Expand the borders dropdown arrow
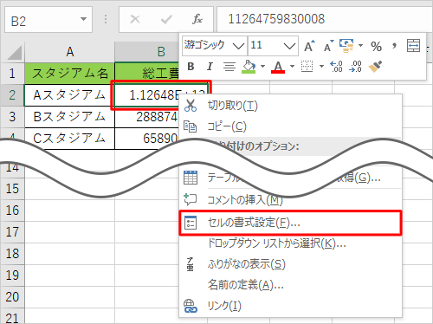Viewport: 433px width, 324px height. (321, 67)
